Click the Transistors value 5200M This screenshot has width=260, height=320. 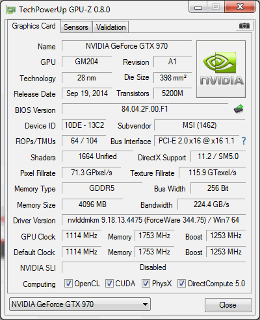[172, 93]
